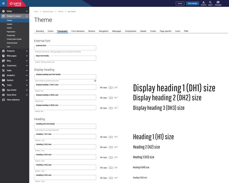Click the Sana advanced logo
The height and width of the screenshot is (183, 229).
(15, 3)
